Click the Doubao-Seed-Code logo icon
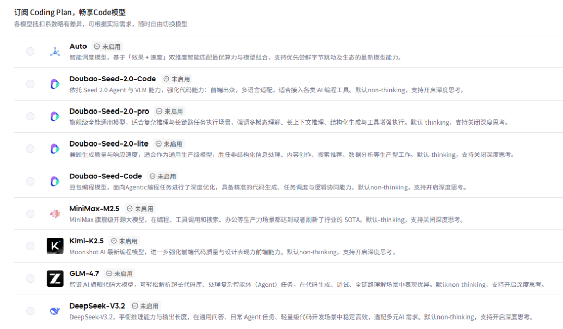 (55, 181)
